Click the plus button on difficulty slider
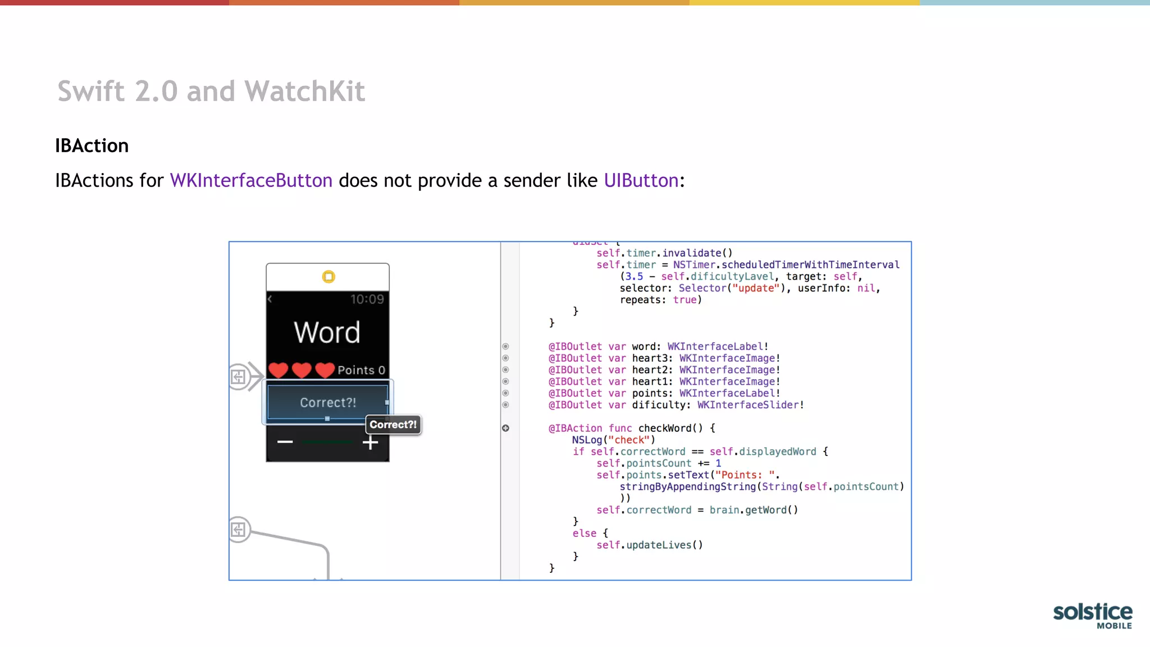The height and width of the screenshot is (647, 1150). coord(370,443)
